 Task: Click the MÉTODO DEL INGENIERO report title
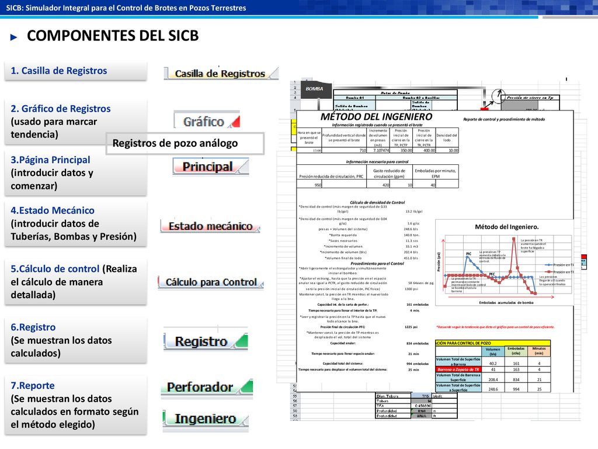pyautogui.click(x=377, y=117)
